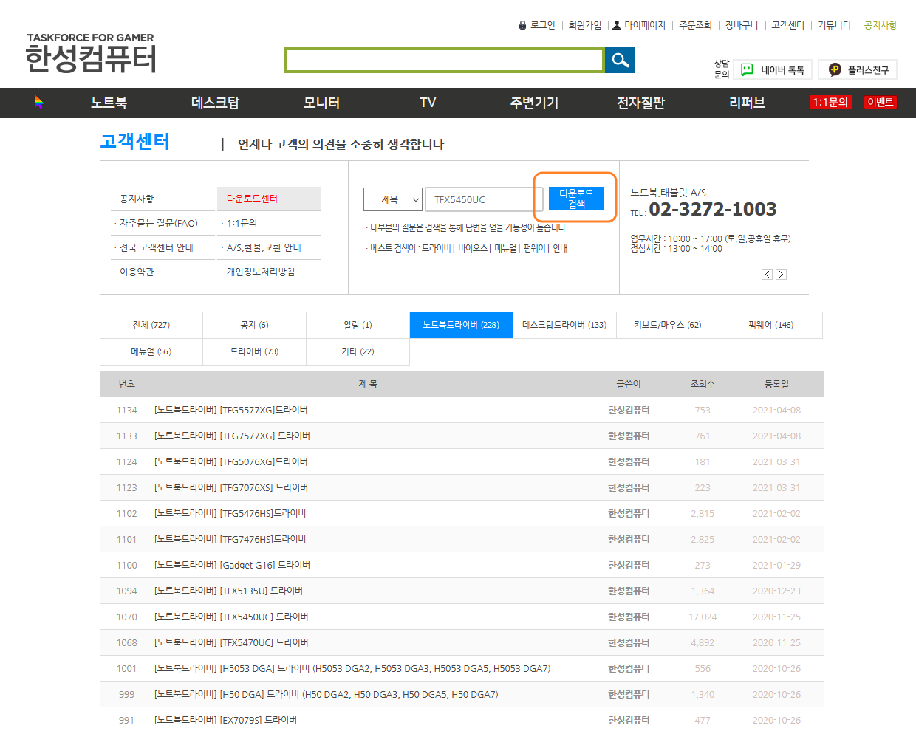The width and height of the screenshot is (916, 731).
Task: Open the rainbow hamburger menu icon
Action: 35,103
